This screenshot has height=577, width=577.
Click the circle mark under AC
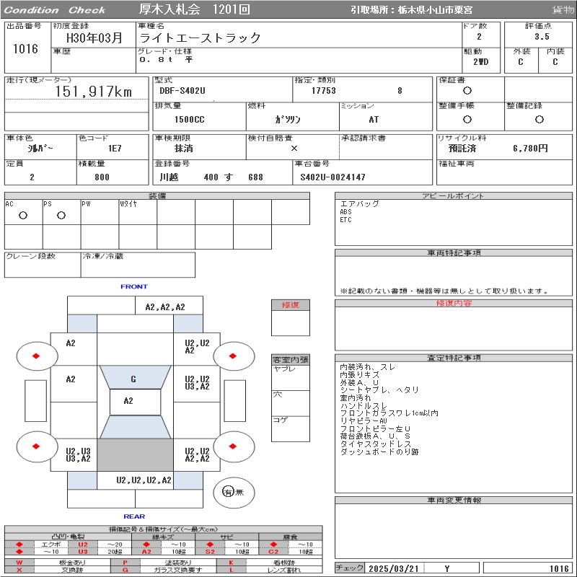pos(23,215)
